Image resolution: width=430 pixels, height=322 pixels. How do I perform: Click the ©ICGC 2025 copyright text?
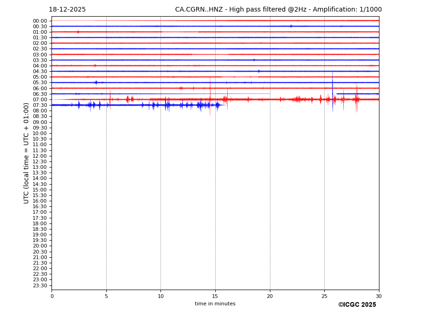[x=357, y=305]
